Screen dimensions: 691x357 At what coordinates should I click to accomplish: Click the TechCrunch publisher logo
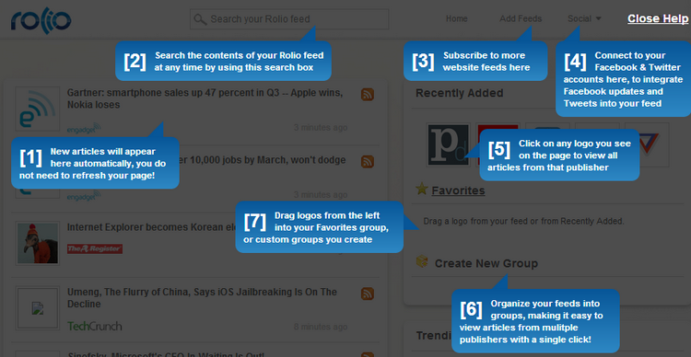[x=95, y=327]
